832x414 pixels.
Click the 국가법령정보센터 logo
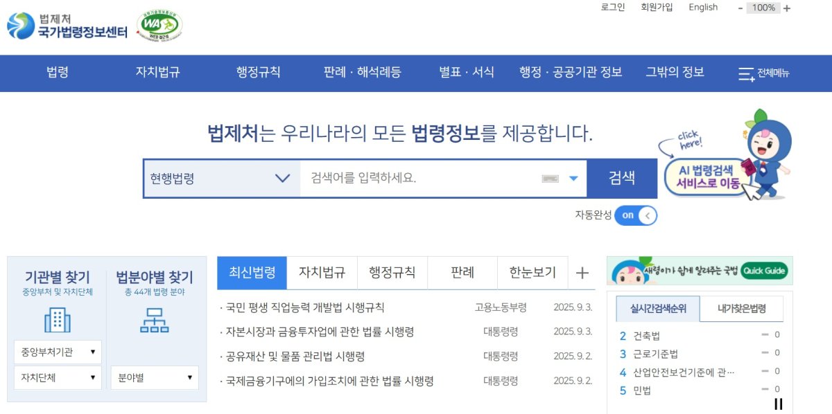[67, 26]
